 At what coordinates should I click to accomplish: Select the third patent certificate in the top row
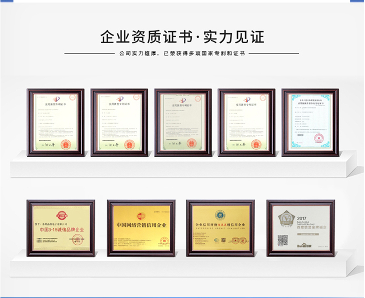click(x=182, y=122)
